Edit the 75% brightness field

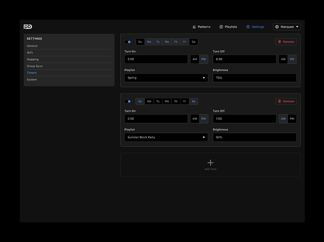click(255, 78)
